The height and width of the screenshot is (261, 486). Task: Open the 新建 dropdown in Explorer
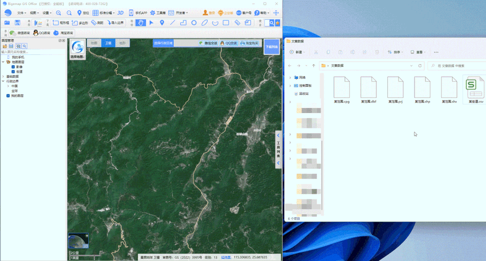pos(297,52)
